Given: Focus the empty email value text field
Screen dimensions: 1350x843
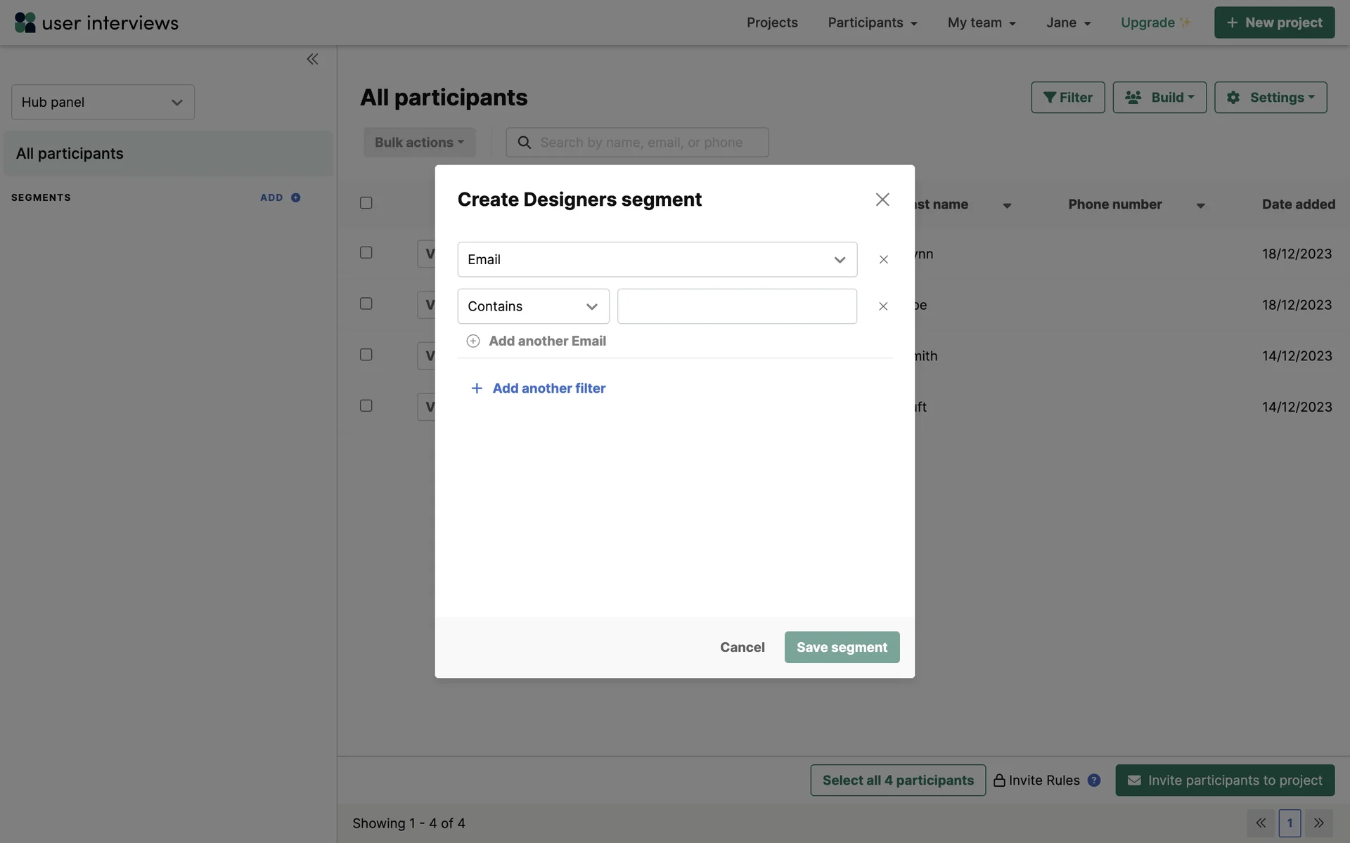Looking at the screenshot, I should [736, 306].
